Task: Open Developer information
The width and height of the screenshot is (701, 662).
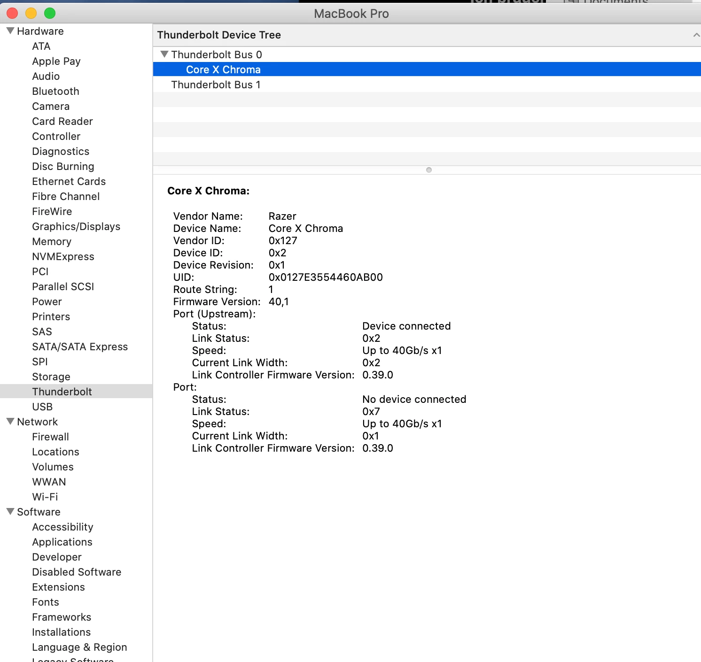Action: coord(57,557)
